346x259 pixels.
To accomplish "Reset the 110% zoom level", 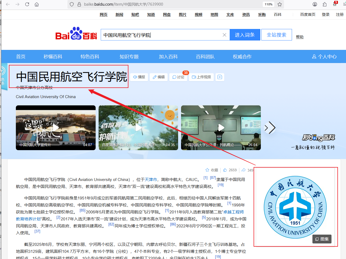I will (269, 4).
